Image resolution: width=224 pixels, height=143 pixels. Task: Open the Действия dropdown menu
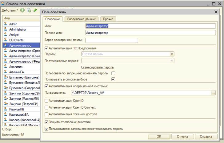tap(10, 10)
